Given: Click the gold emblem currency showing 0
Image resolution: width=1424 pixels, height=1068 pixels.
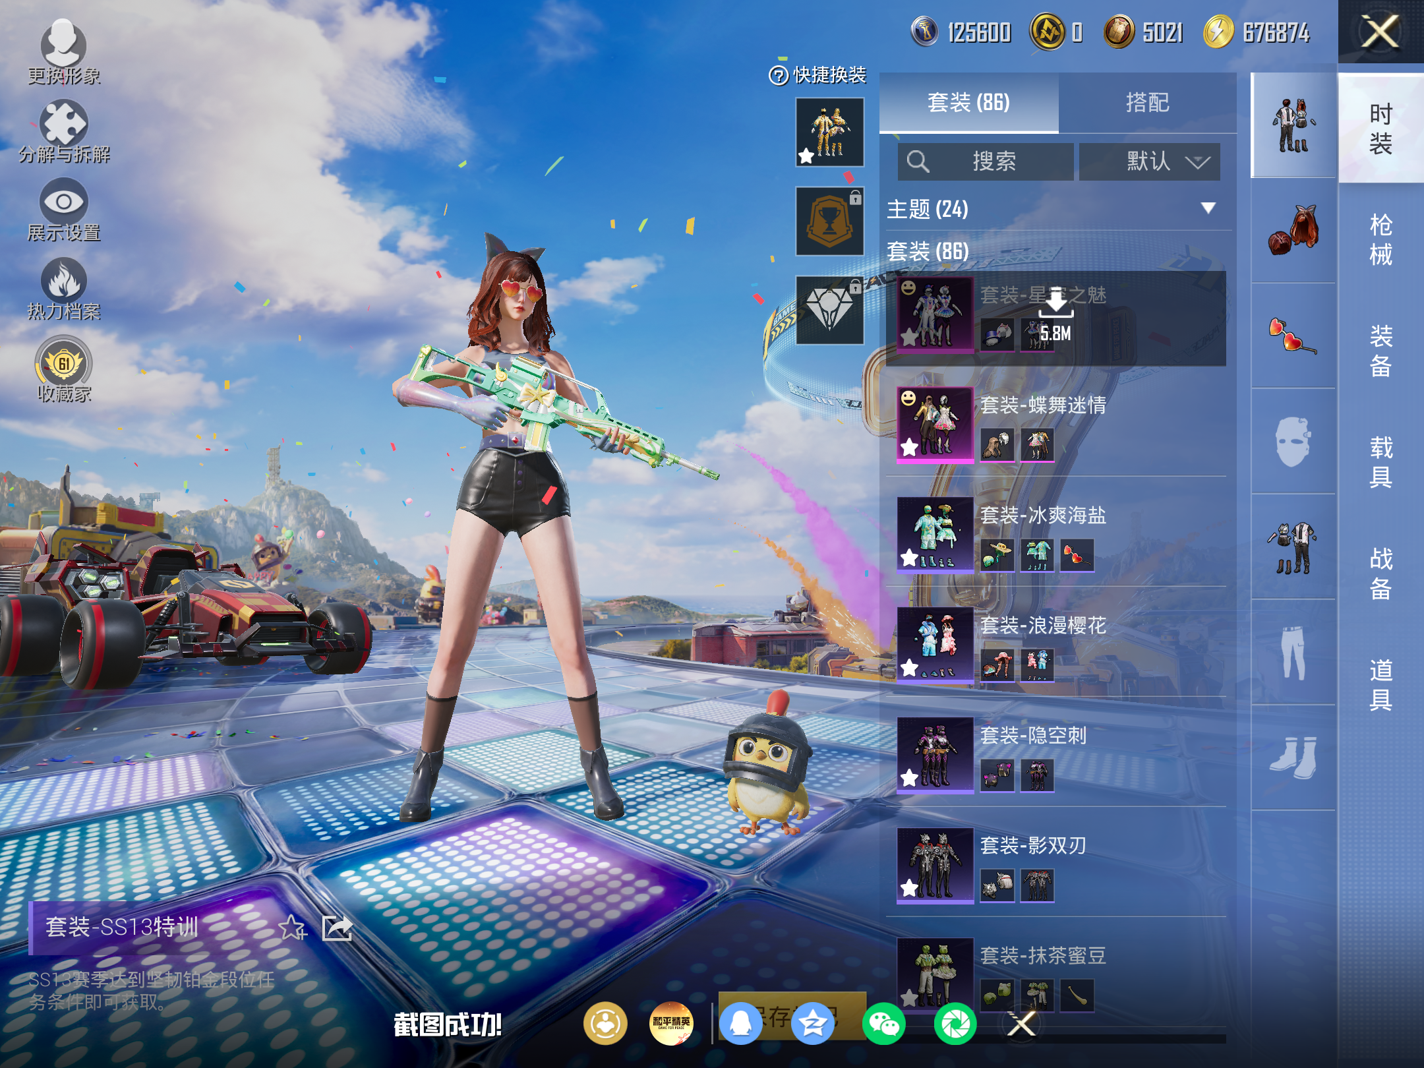Looking at the screenshot, I should coord(1057,32).
